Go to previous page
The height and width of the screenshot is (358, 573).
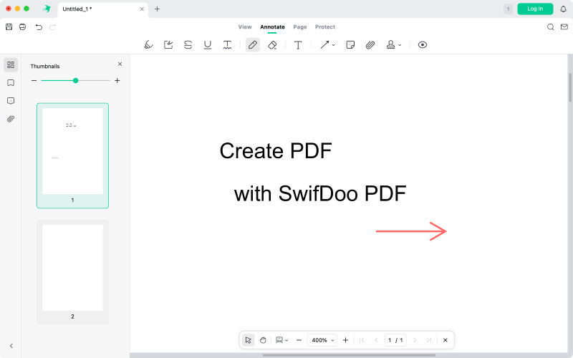pyautogui.click(x=376, y=340)
